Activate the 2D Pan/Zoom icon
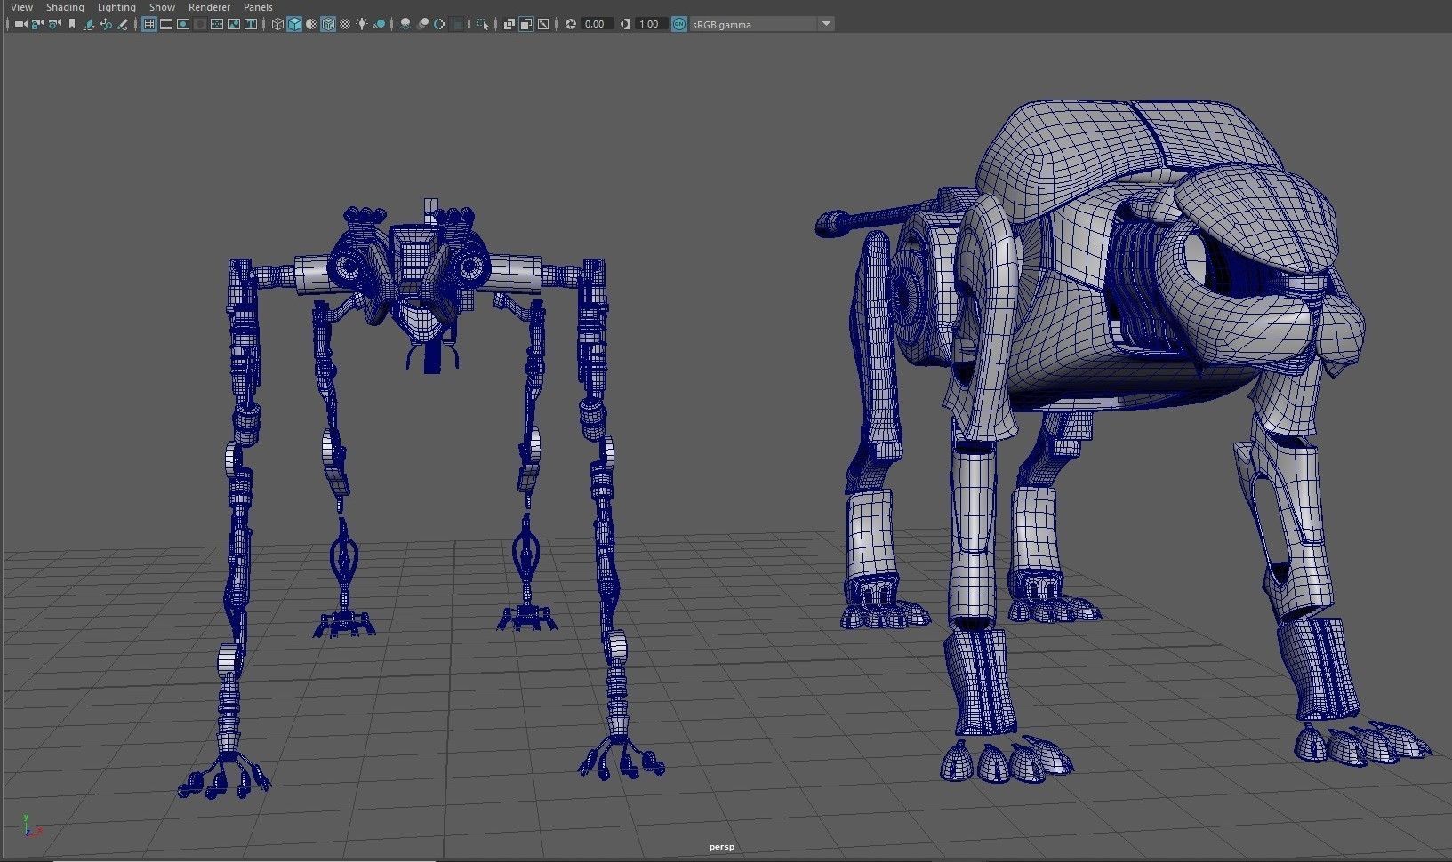The height and width of the screenshot is (862, 1452). (106, 24)
